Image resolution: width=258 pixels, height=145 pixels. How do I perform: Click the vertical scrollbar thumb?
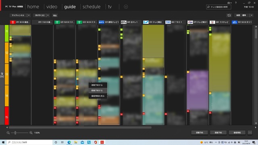coord(256,33)
